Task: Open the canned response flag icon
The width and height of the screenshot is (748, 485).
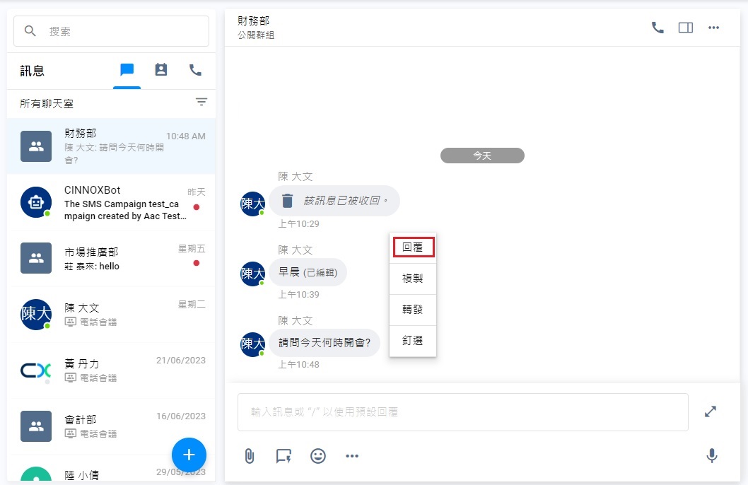Action: [x=283, y=456]
